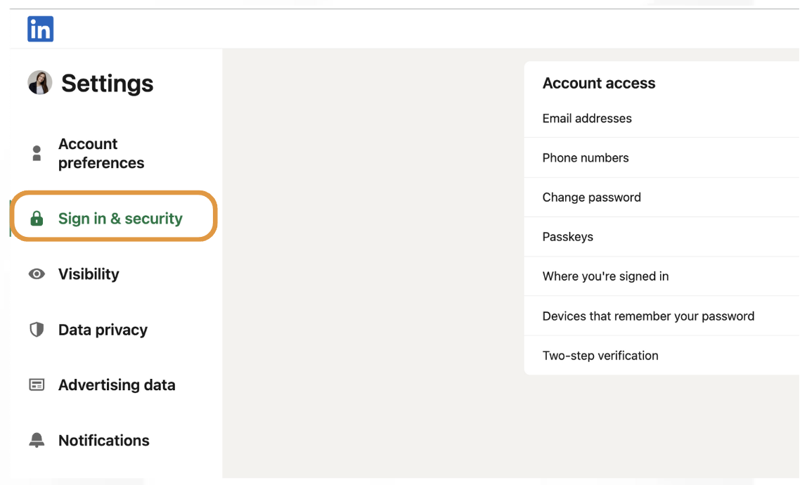View Where you're signed in
The height and width of the screenshot is (485, 807).
point(661,276)
